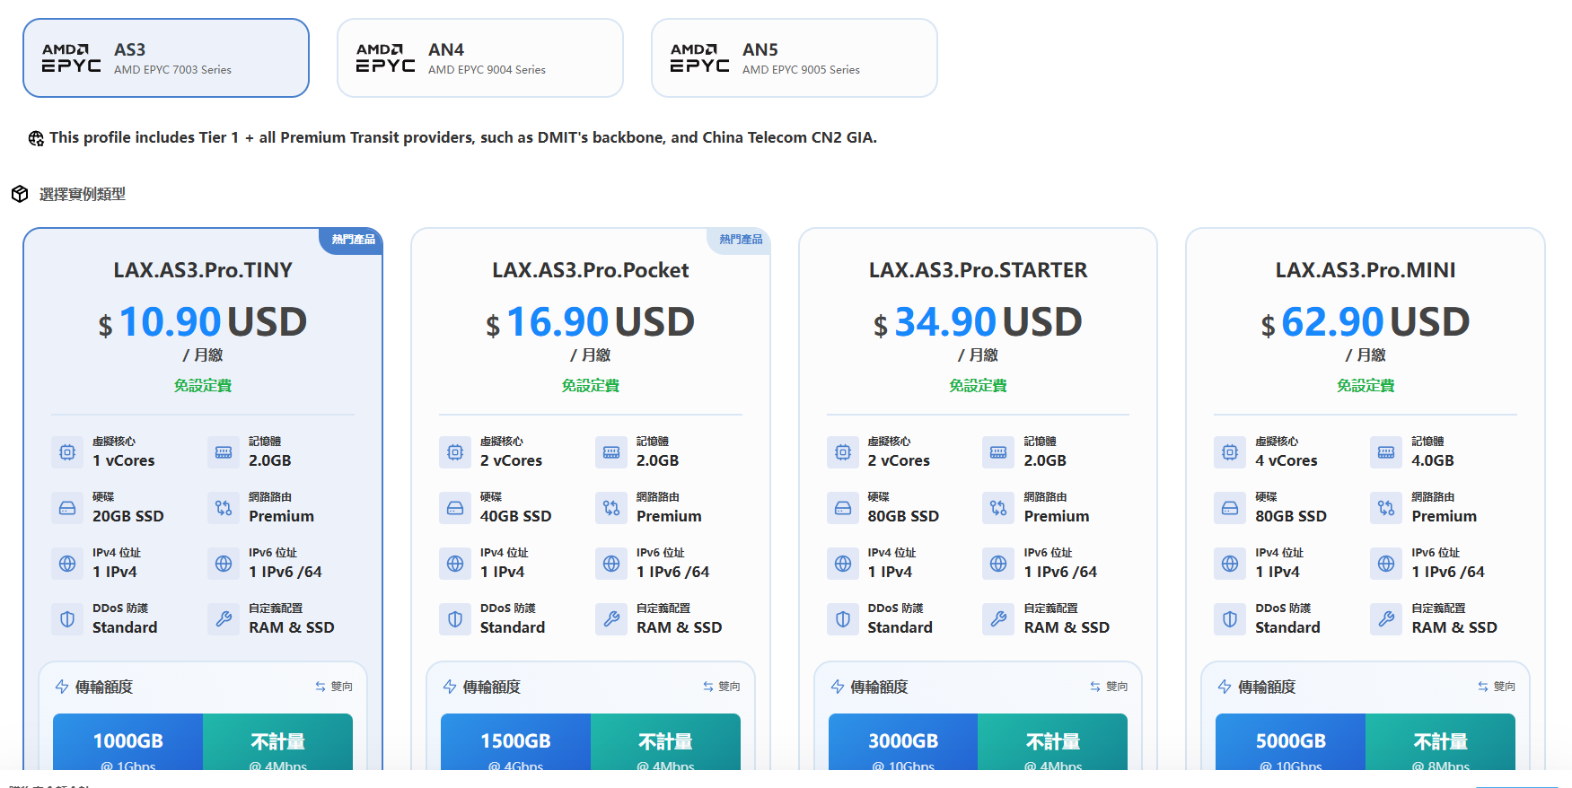The width and height of the screenshot is (1572, 788).
Task: Select the LAX.AS3.Pro.Pocket plan title
Action: click(591, 270)
